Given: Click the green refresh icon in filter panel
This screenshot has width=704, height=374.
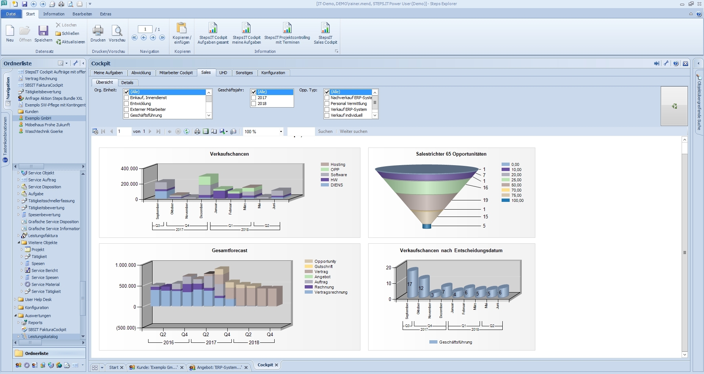Looking at the screenshot, I should click(x=674, y=106).
